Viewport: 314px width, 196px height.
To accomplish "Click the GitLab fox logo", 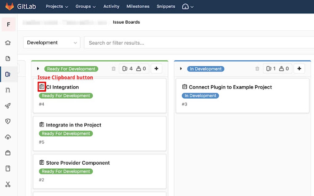I will tap(10, 6).
